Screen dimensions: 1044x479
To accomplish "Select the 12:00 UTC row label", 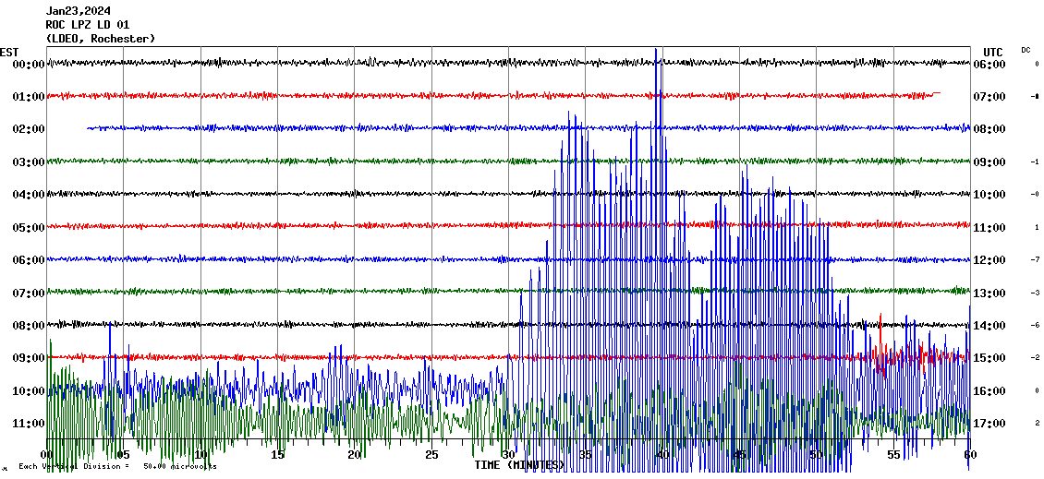I will click(989, 260).
